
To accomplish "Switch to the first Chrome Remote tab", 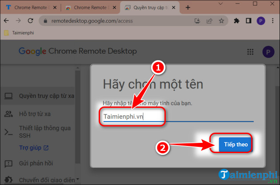I will (x=31, y=8).
